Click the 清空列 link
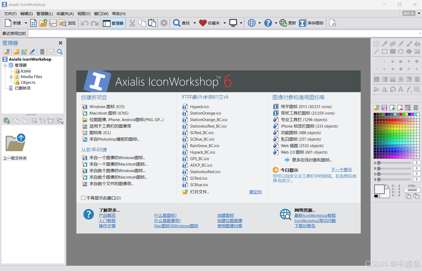This screenshot has width=422, height=271. [x=255, y=192]
